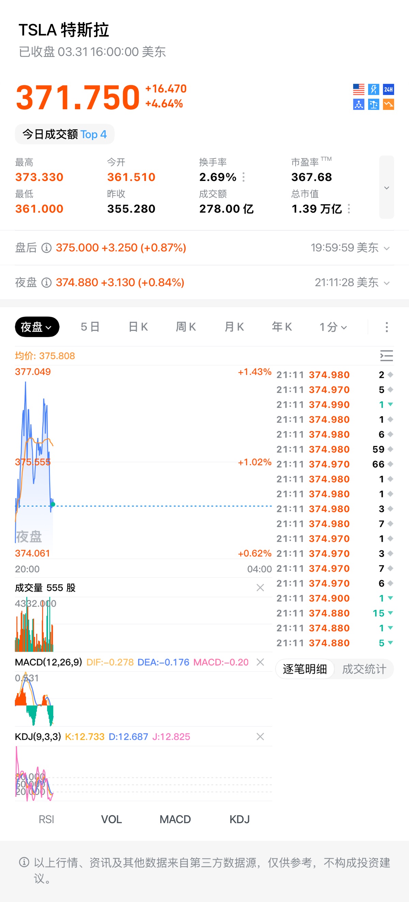Tap the info icon next to 盘后

[x=46, y=248]
